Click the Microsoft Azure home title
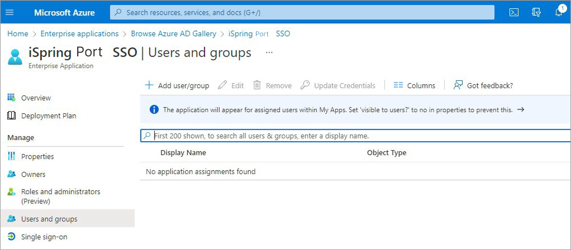571x250 pixels. [x=64, y=12]
